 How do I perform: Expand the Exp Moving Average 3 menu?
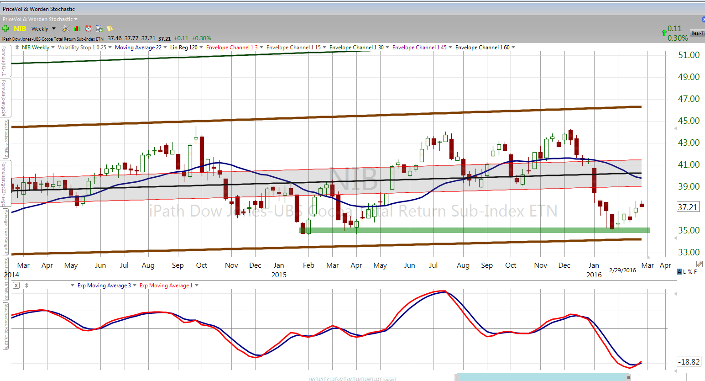[x=135, y=286]
